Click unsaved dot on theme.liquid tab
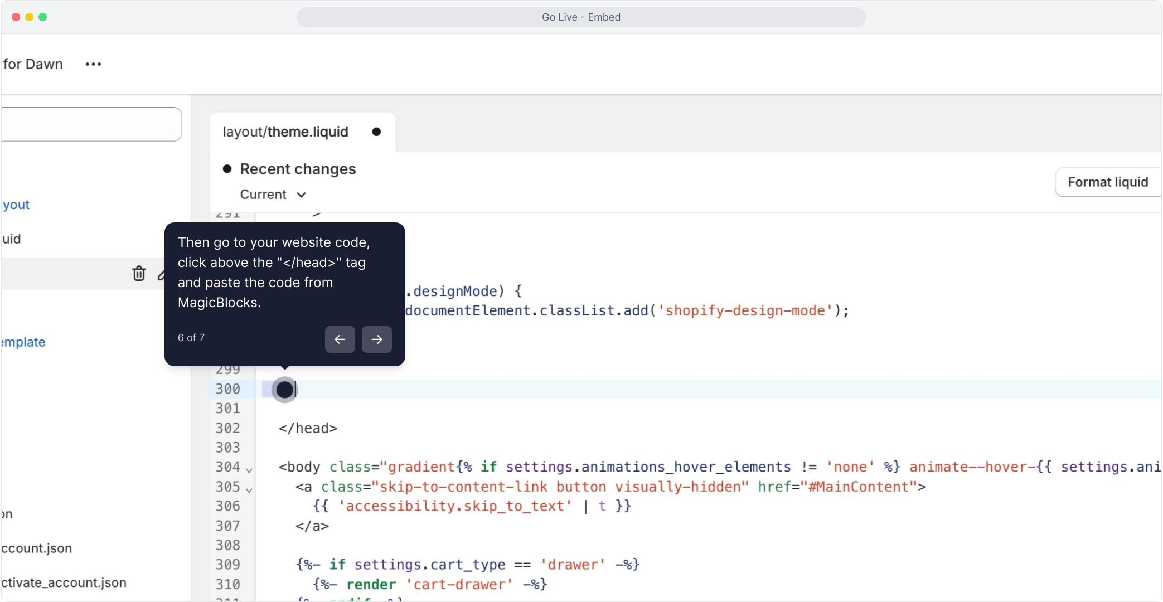The width and height of the screenshot is (1163, 602). (x=376, y=132)
